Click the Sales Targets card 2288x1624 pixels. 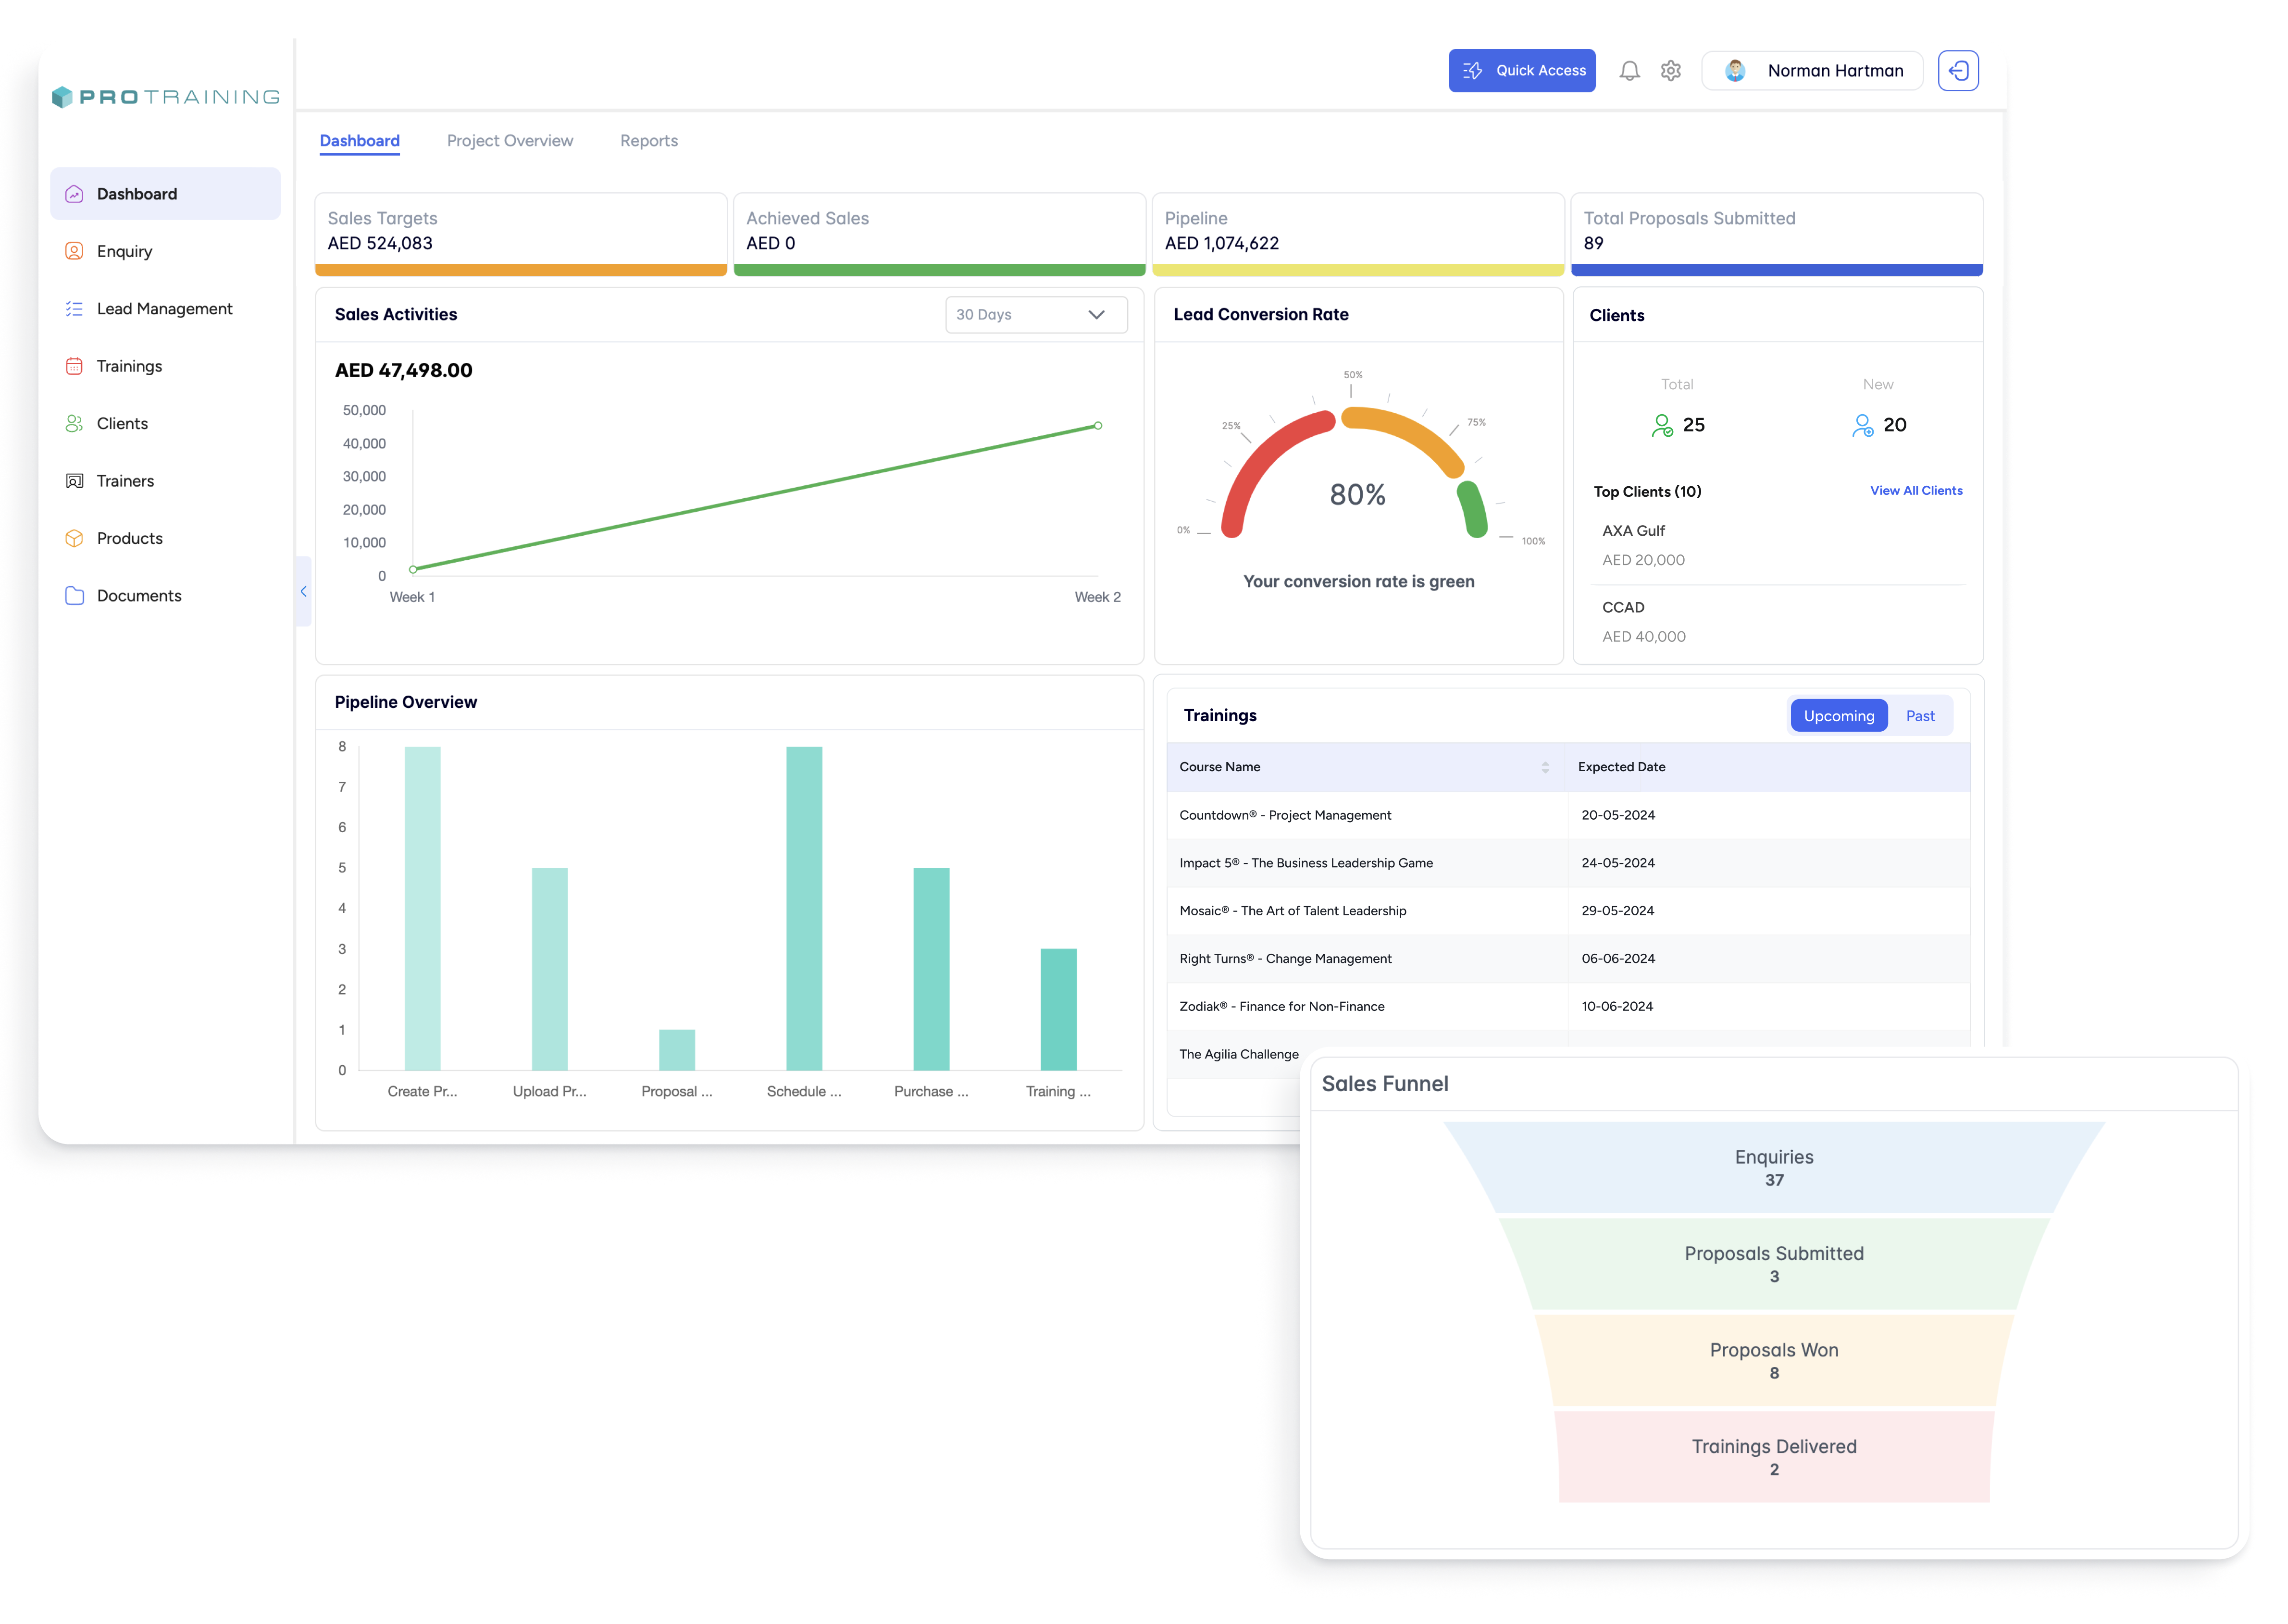point(520,235)
